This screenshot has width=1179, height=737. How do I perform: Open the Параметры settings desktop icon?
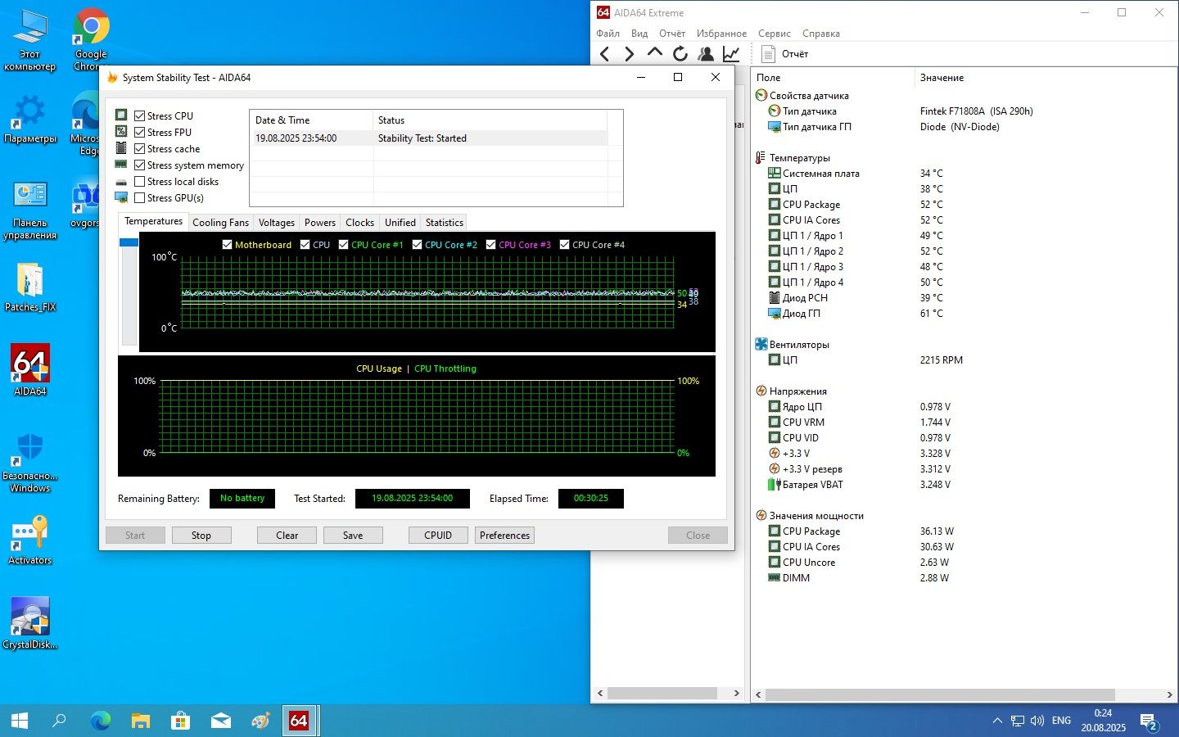point(30,119)
